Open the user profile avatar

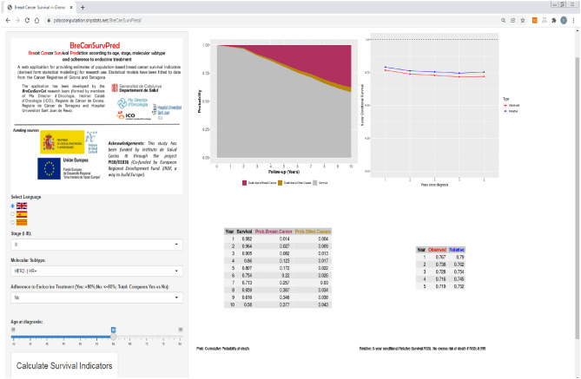tap(564, 20)
